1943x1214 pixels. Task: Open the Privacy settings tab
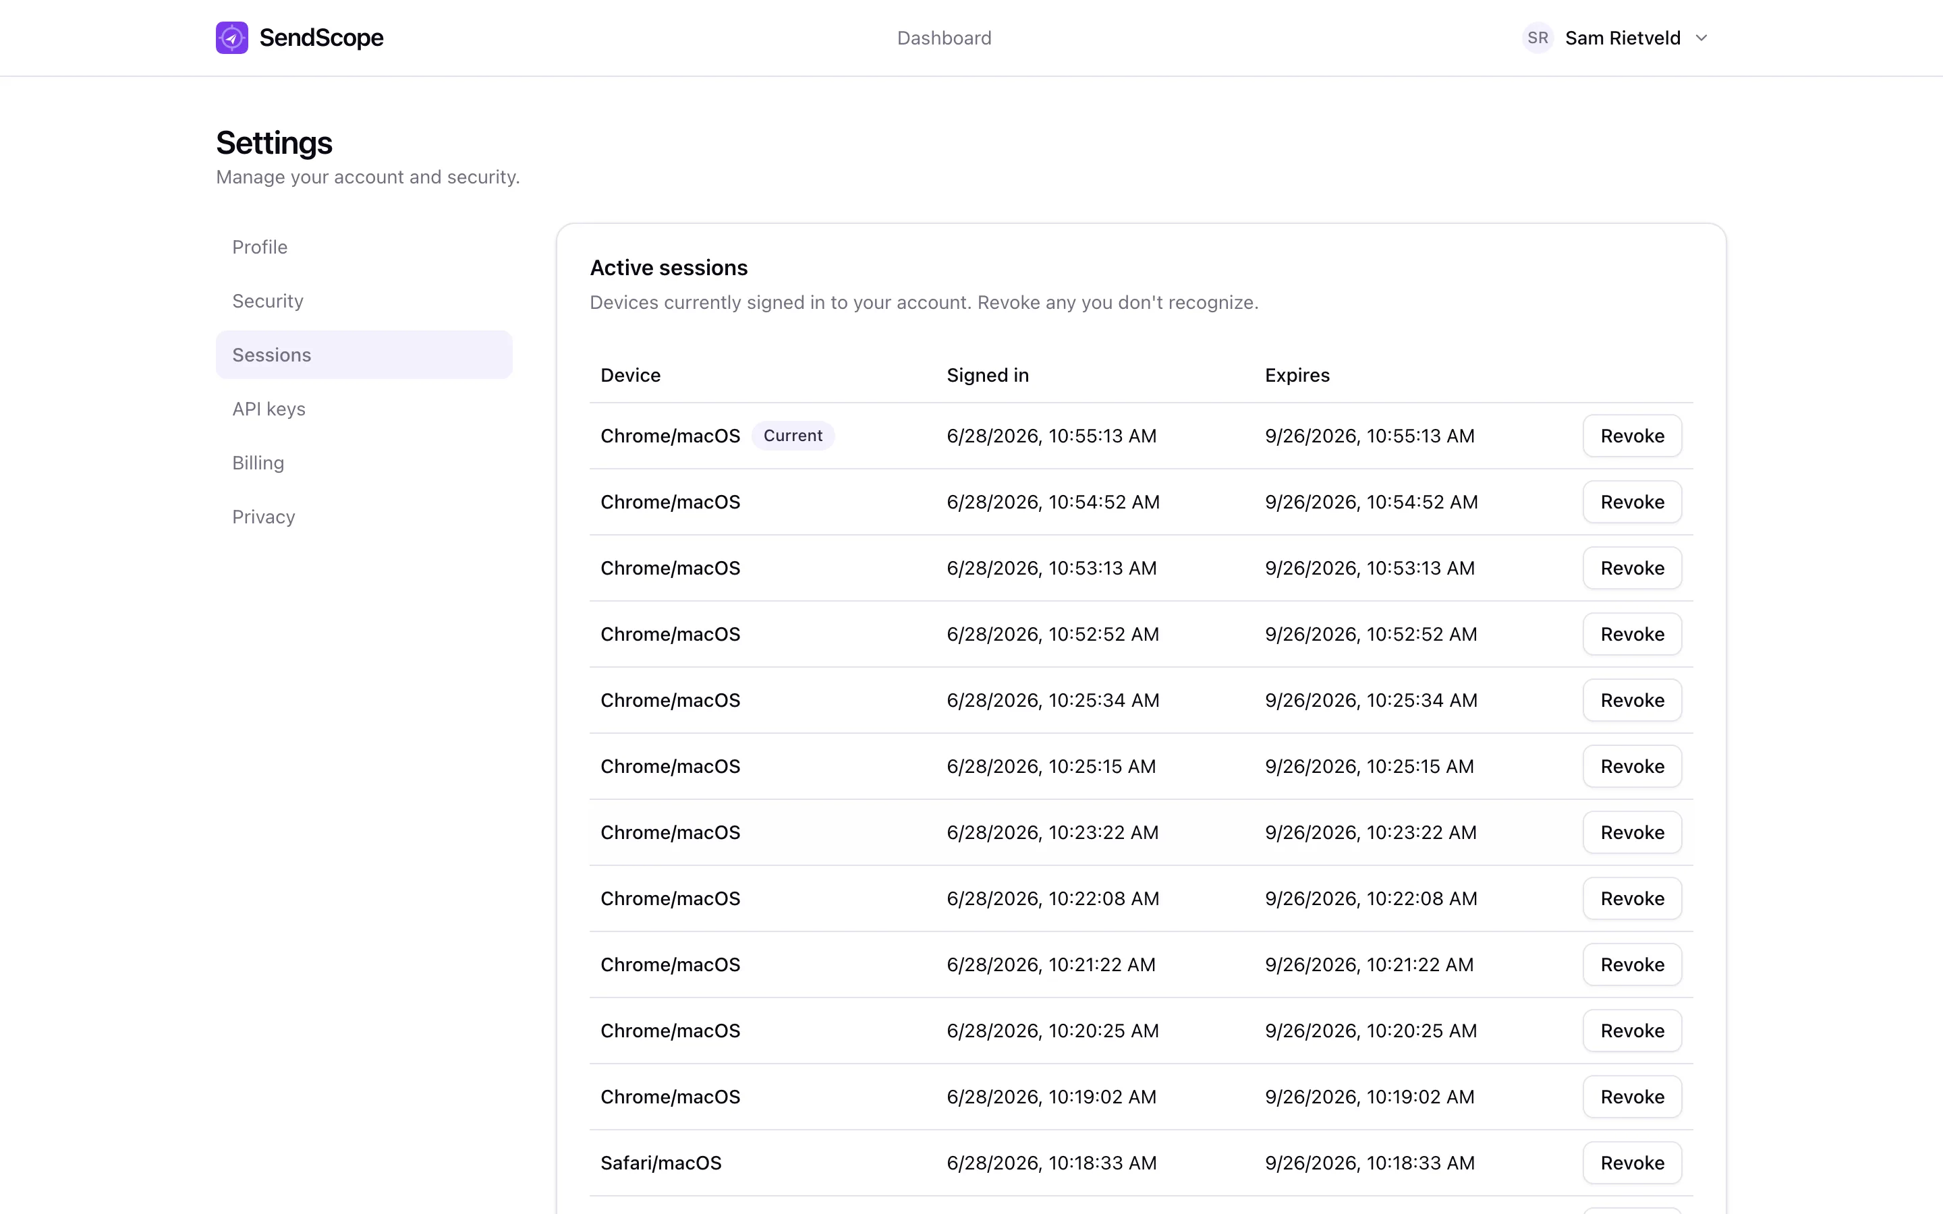coord(364,516)
